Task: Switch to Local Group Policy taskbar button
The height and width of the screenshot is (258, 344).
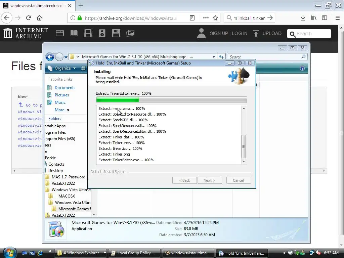Action: pyautogui.click(x=134, y=253)
